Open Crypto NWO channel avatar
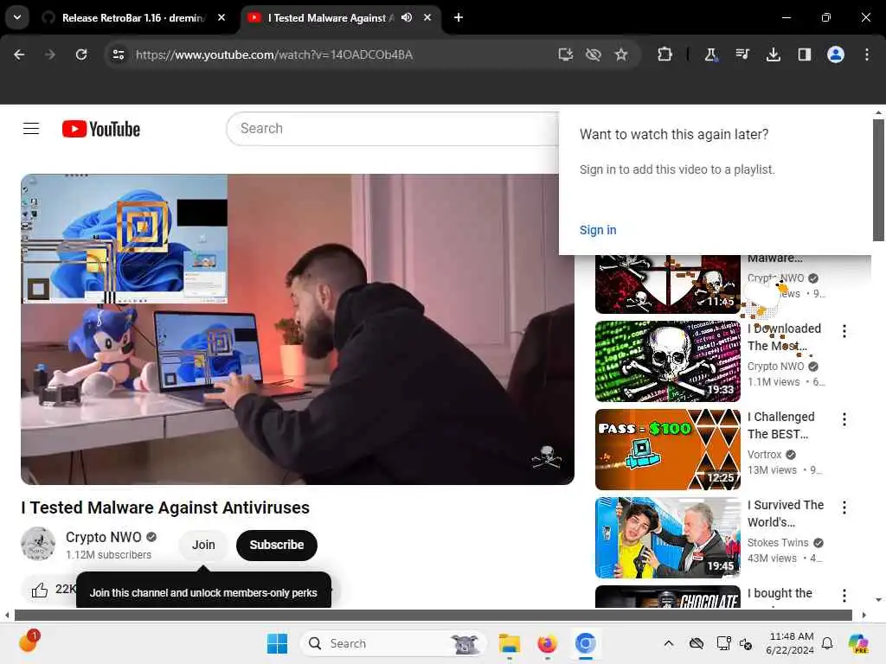This screenshot has height=664, width=886. [x=38, y=545]
